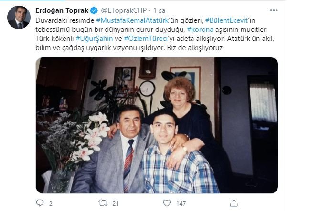Open Erdoğan Toprak's profile avatar
320x211 pixels.
click(19, 17)
